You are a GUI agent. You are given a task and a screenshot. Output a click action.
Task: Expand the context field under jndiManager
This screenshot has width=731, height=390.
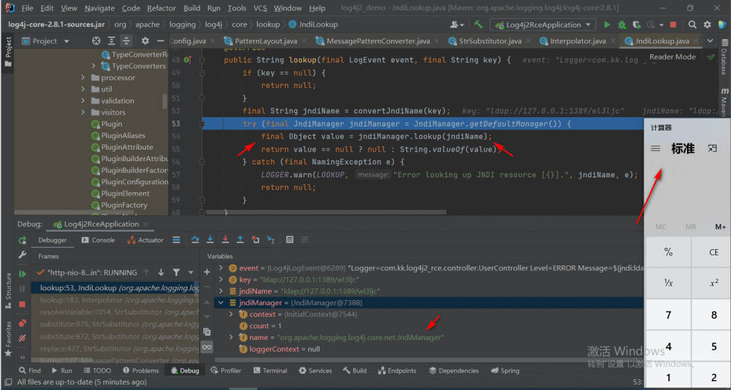(231, 314)
